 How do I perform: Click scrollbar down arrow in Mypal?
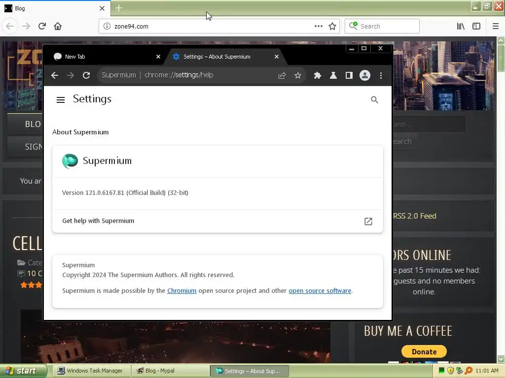[501, 358]
